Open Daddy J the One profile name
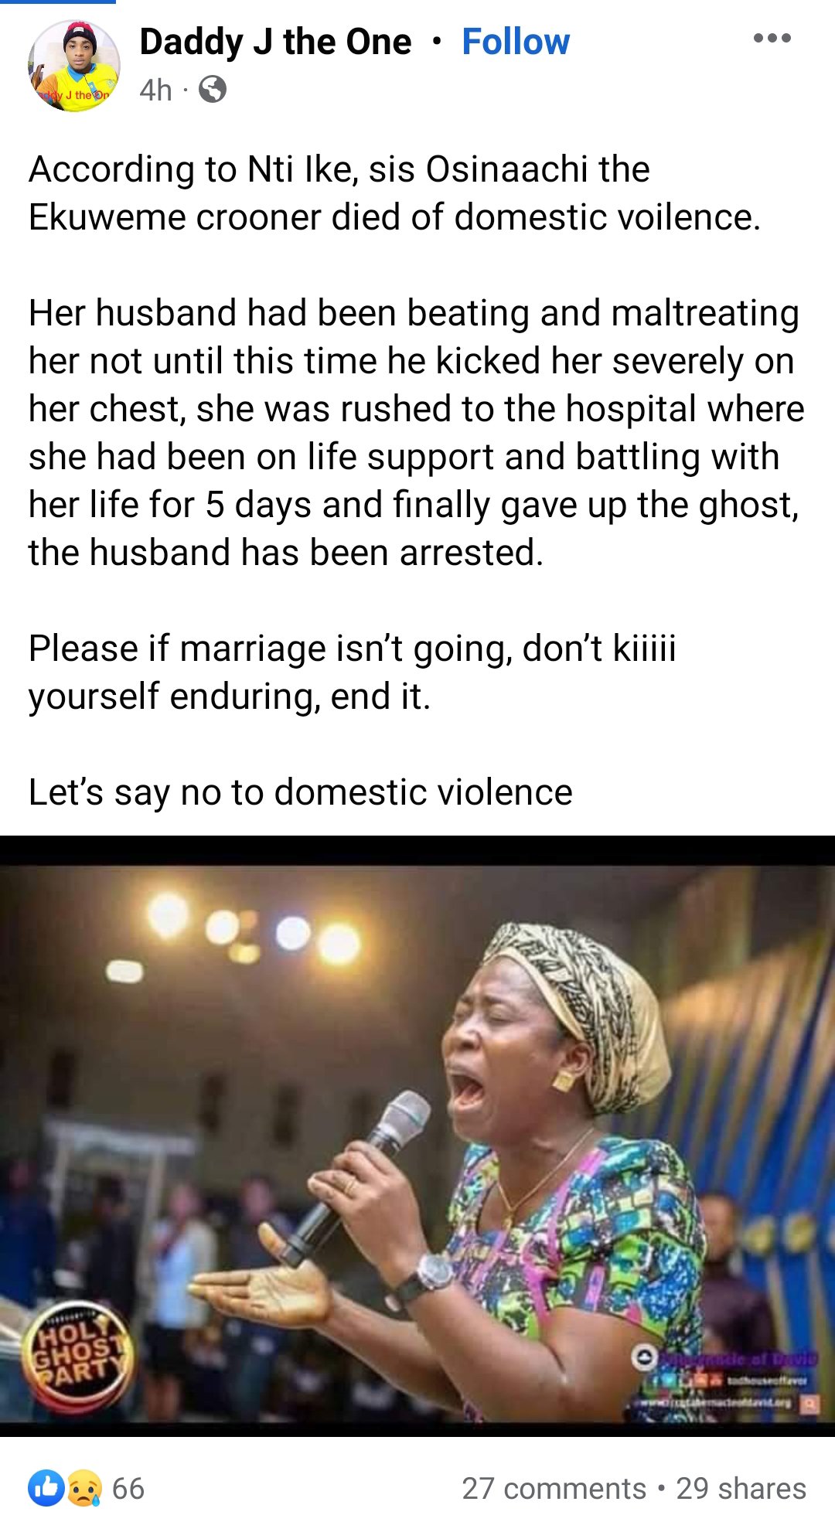The image size is (835, 1539). coord(275,42)
